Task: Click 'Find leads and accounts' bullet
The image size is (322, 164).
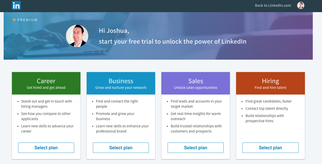Action: click(196, 104)
